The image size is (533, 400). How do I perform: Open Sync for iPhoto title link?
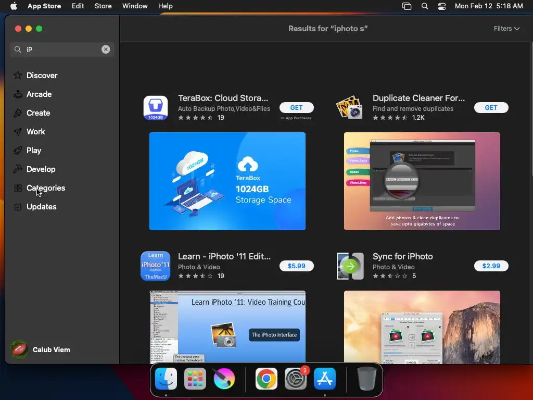[403, 256]
